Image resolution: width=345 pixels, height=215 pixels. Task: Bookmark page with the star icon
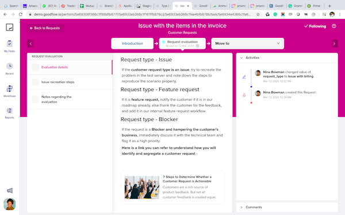coord(258,14)
